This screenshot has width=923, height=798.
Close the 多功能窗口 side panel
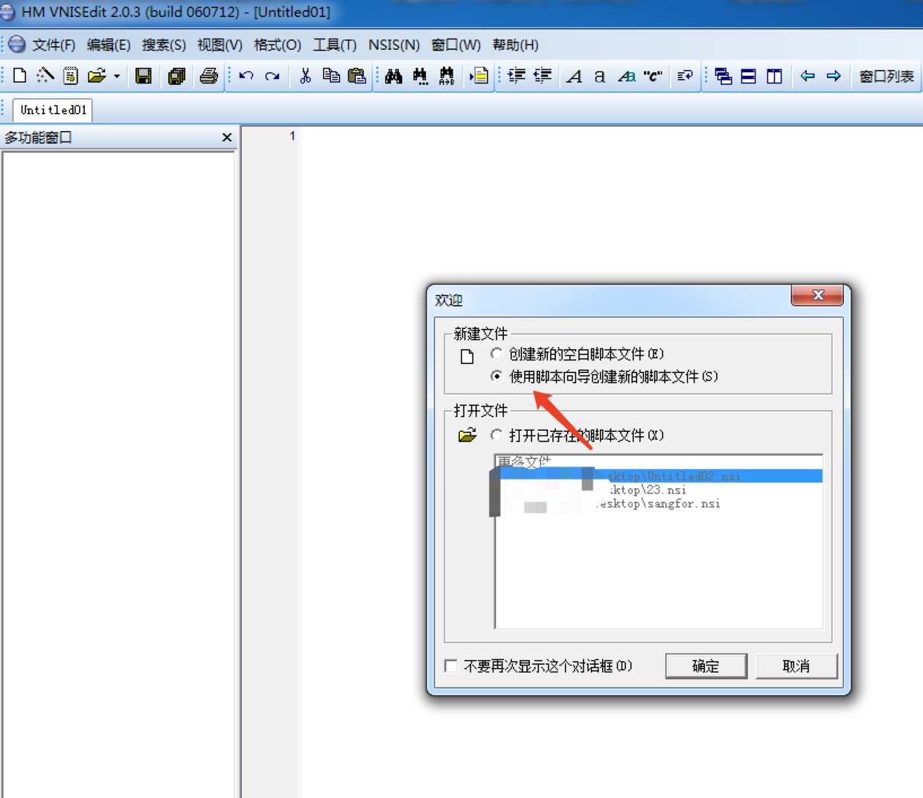(x=227, y=137)
